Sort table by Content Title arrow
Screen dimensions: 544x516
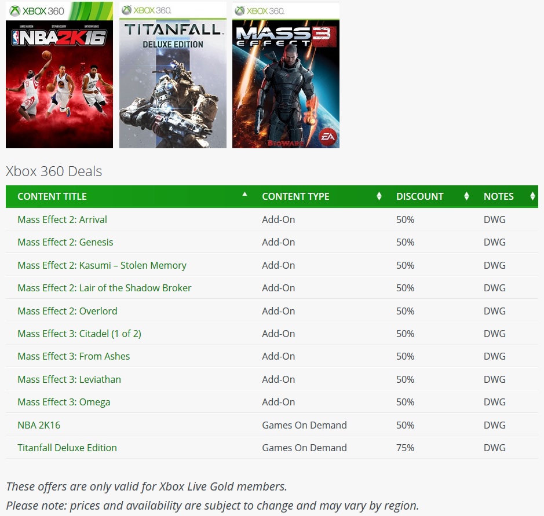[x=244, y=194]
